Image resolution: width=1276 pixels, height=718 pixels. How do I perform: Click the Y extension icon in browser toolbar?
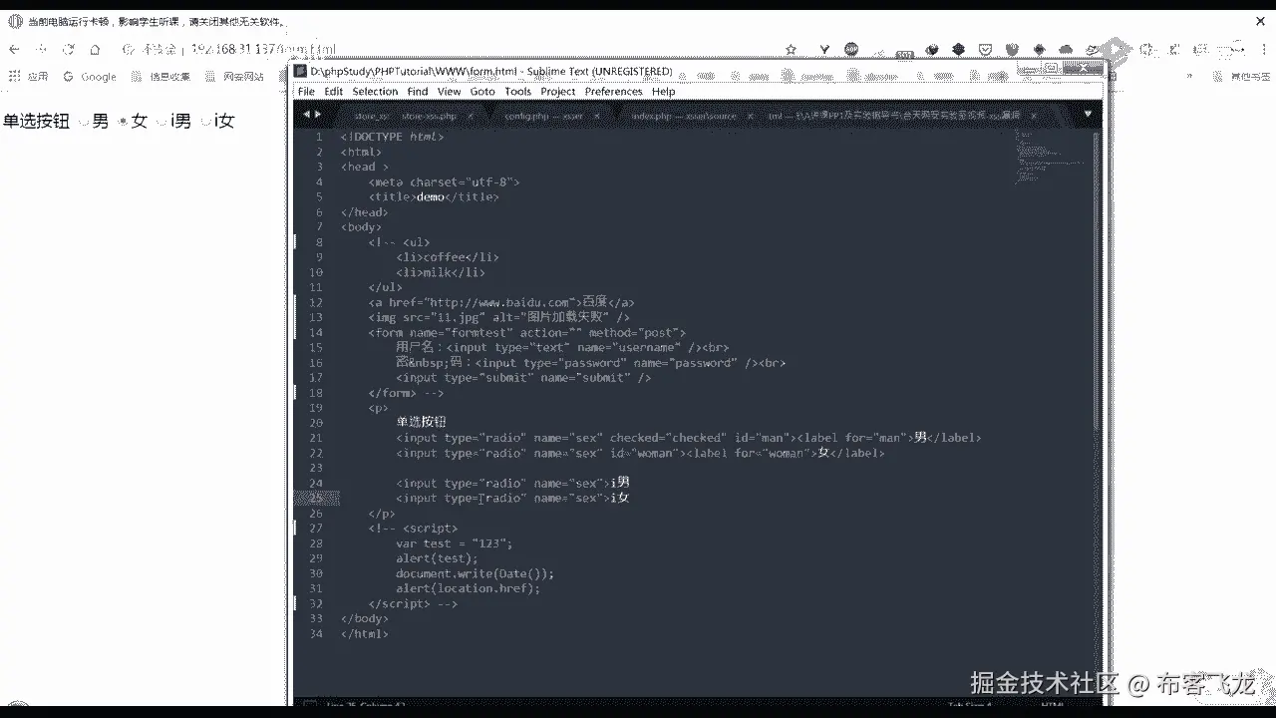825,49
